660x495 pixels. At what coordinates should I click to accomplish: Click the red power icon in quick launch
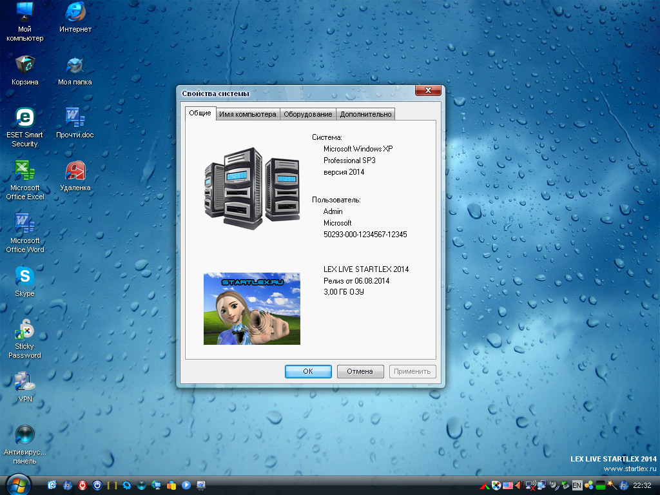point(82,485)
